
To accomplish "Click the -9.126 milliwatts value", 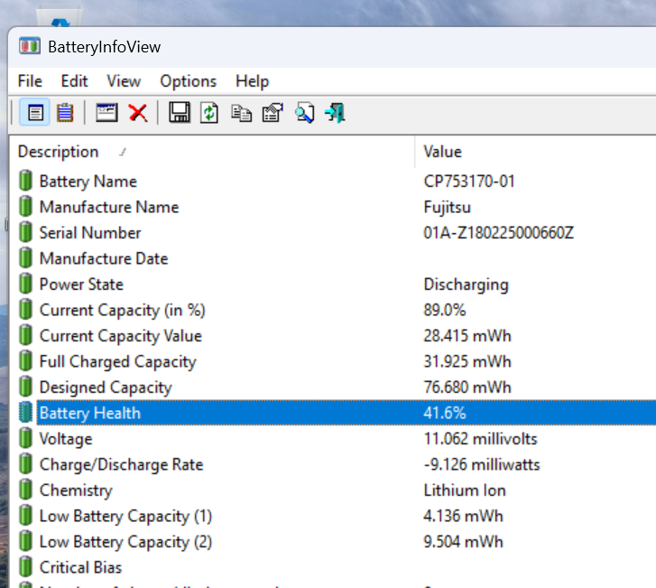I will tap(482, 465).
